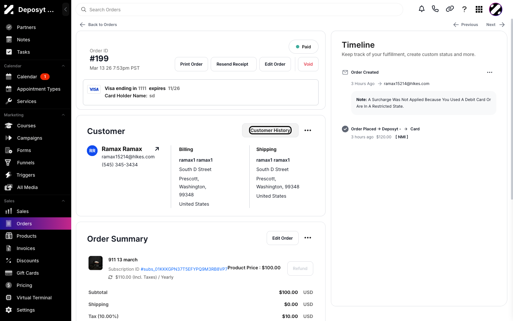This screenshot has width=513, height=321.
Task: Open Discounts in the sidebar
Action: point(36,261)
